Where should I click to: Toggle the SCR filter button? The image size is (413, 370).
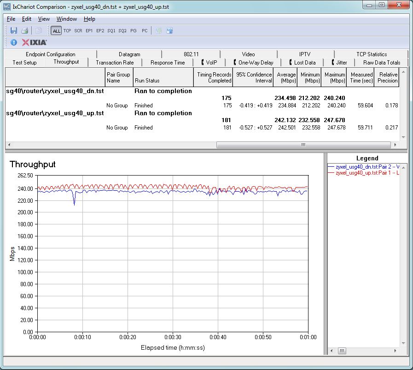[x=78, y=30]
